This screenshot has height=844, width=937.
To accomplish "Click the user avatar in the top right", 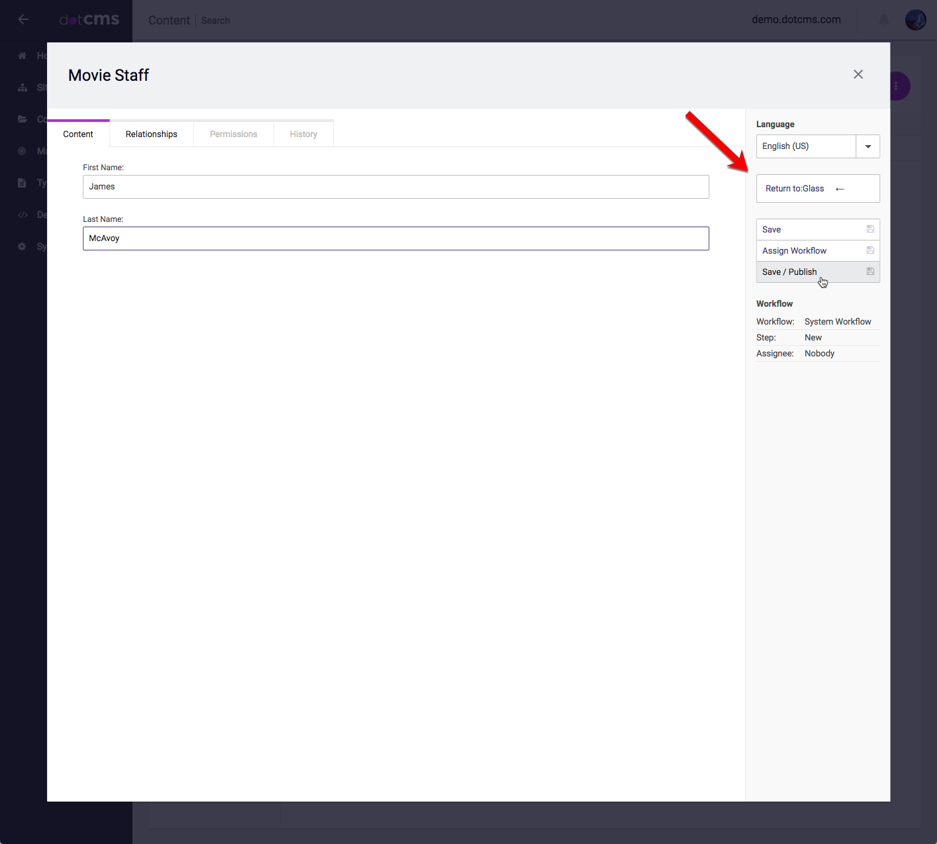I will click(915, 20).
